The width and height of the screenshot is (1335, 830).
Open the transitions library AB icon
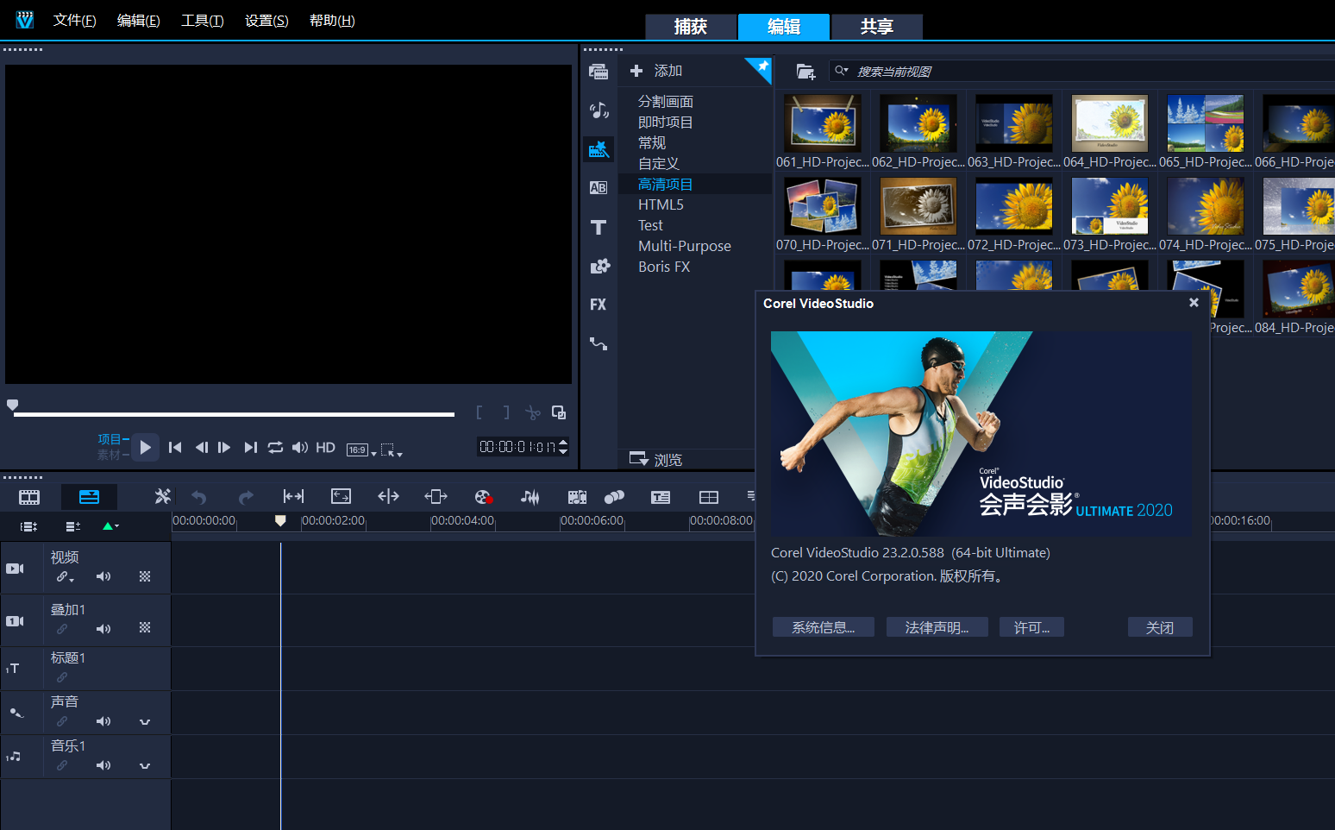click(599, 187)
